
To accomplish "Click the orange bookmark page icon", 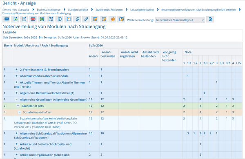I will click(69, 19).
